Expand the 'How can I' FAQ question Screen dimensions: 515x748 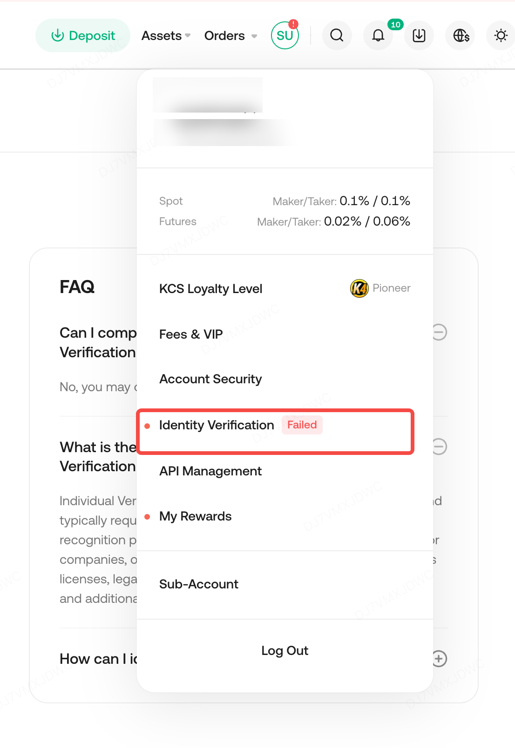[439, 659]
